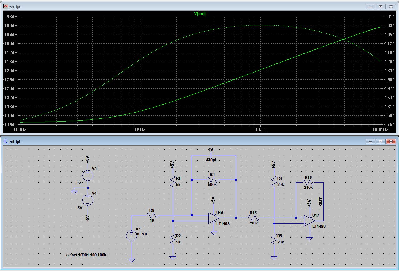This screenshot has height=271, width=399.
Task: Restore the plot window size
Action: pyautogui.click(x=381, y=6)
